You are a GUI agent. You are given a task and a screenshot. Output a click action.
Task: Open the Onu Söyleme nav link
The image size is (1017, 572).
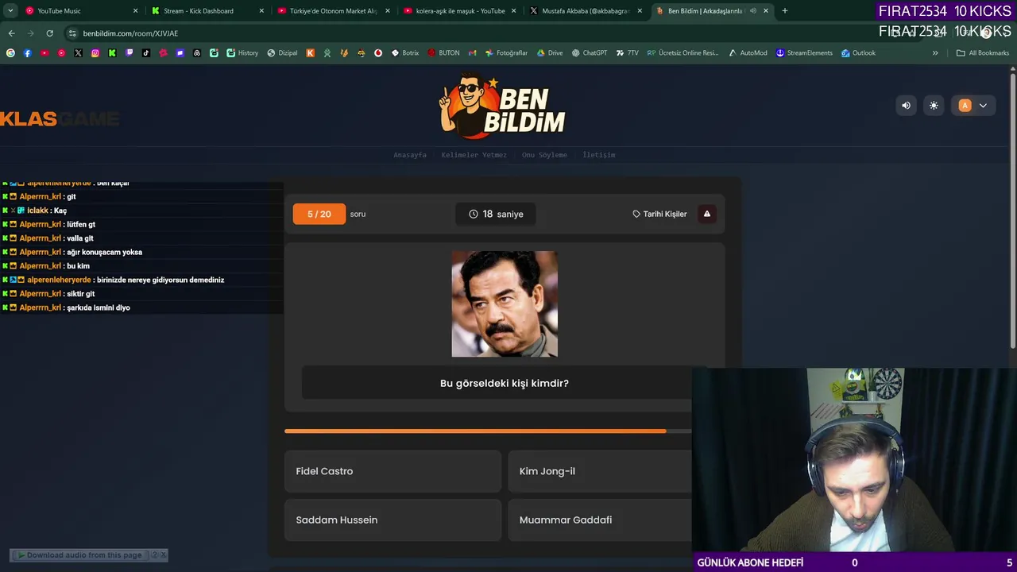coord(544,155)
